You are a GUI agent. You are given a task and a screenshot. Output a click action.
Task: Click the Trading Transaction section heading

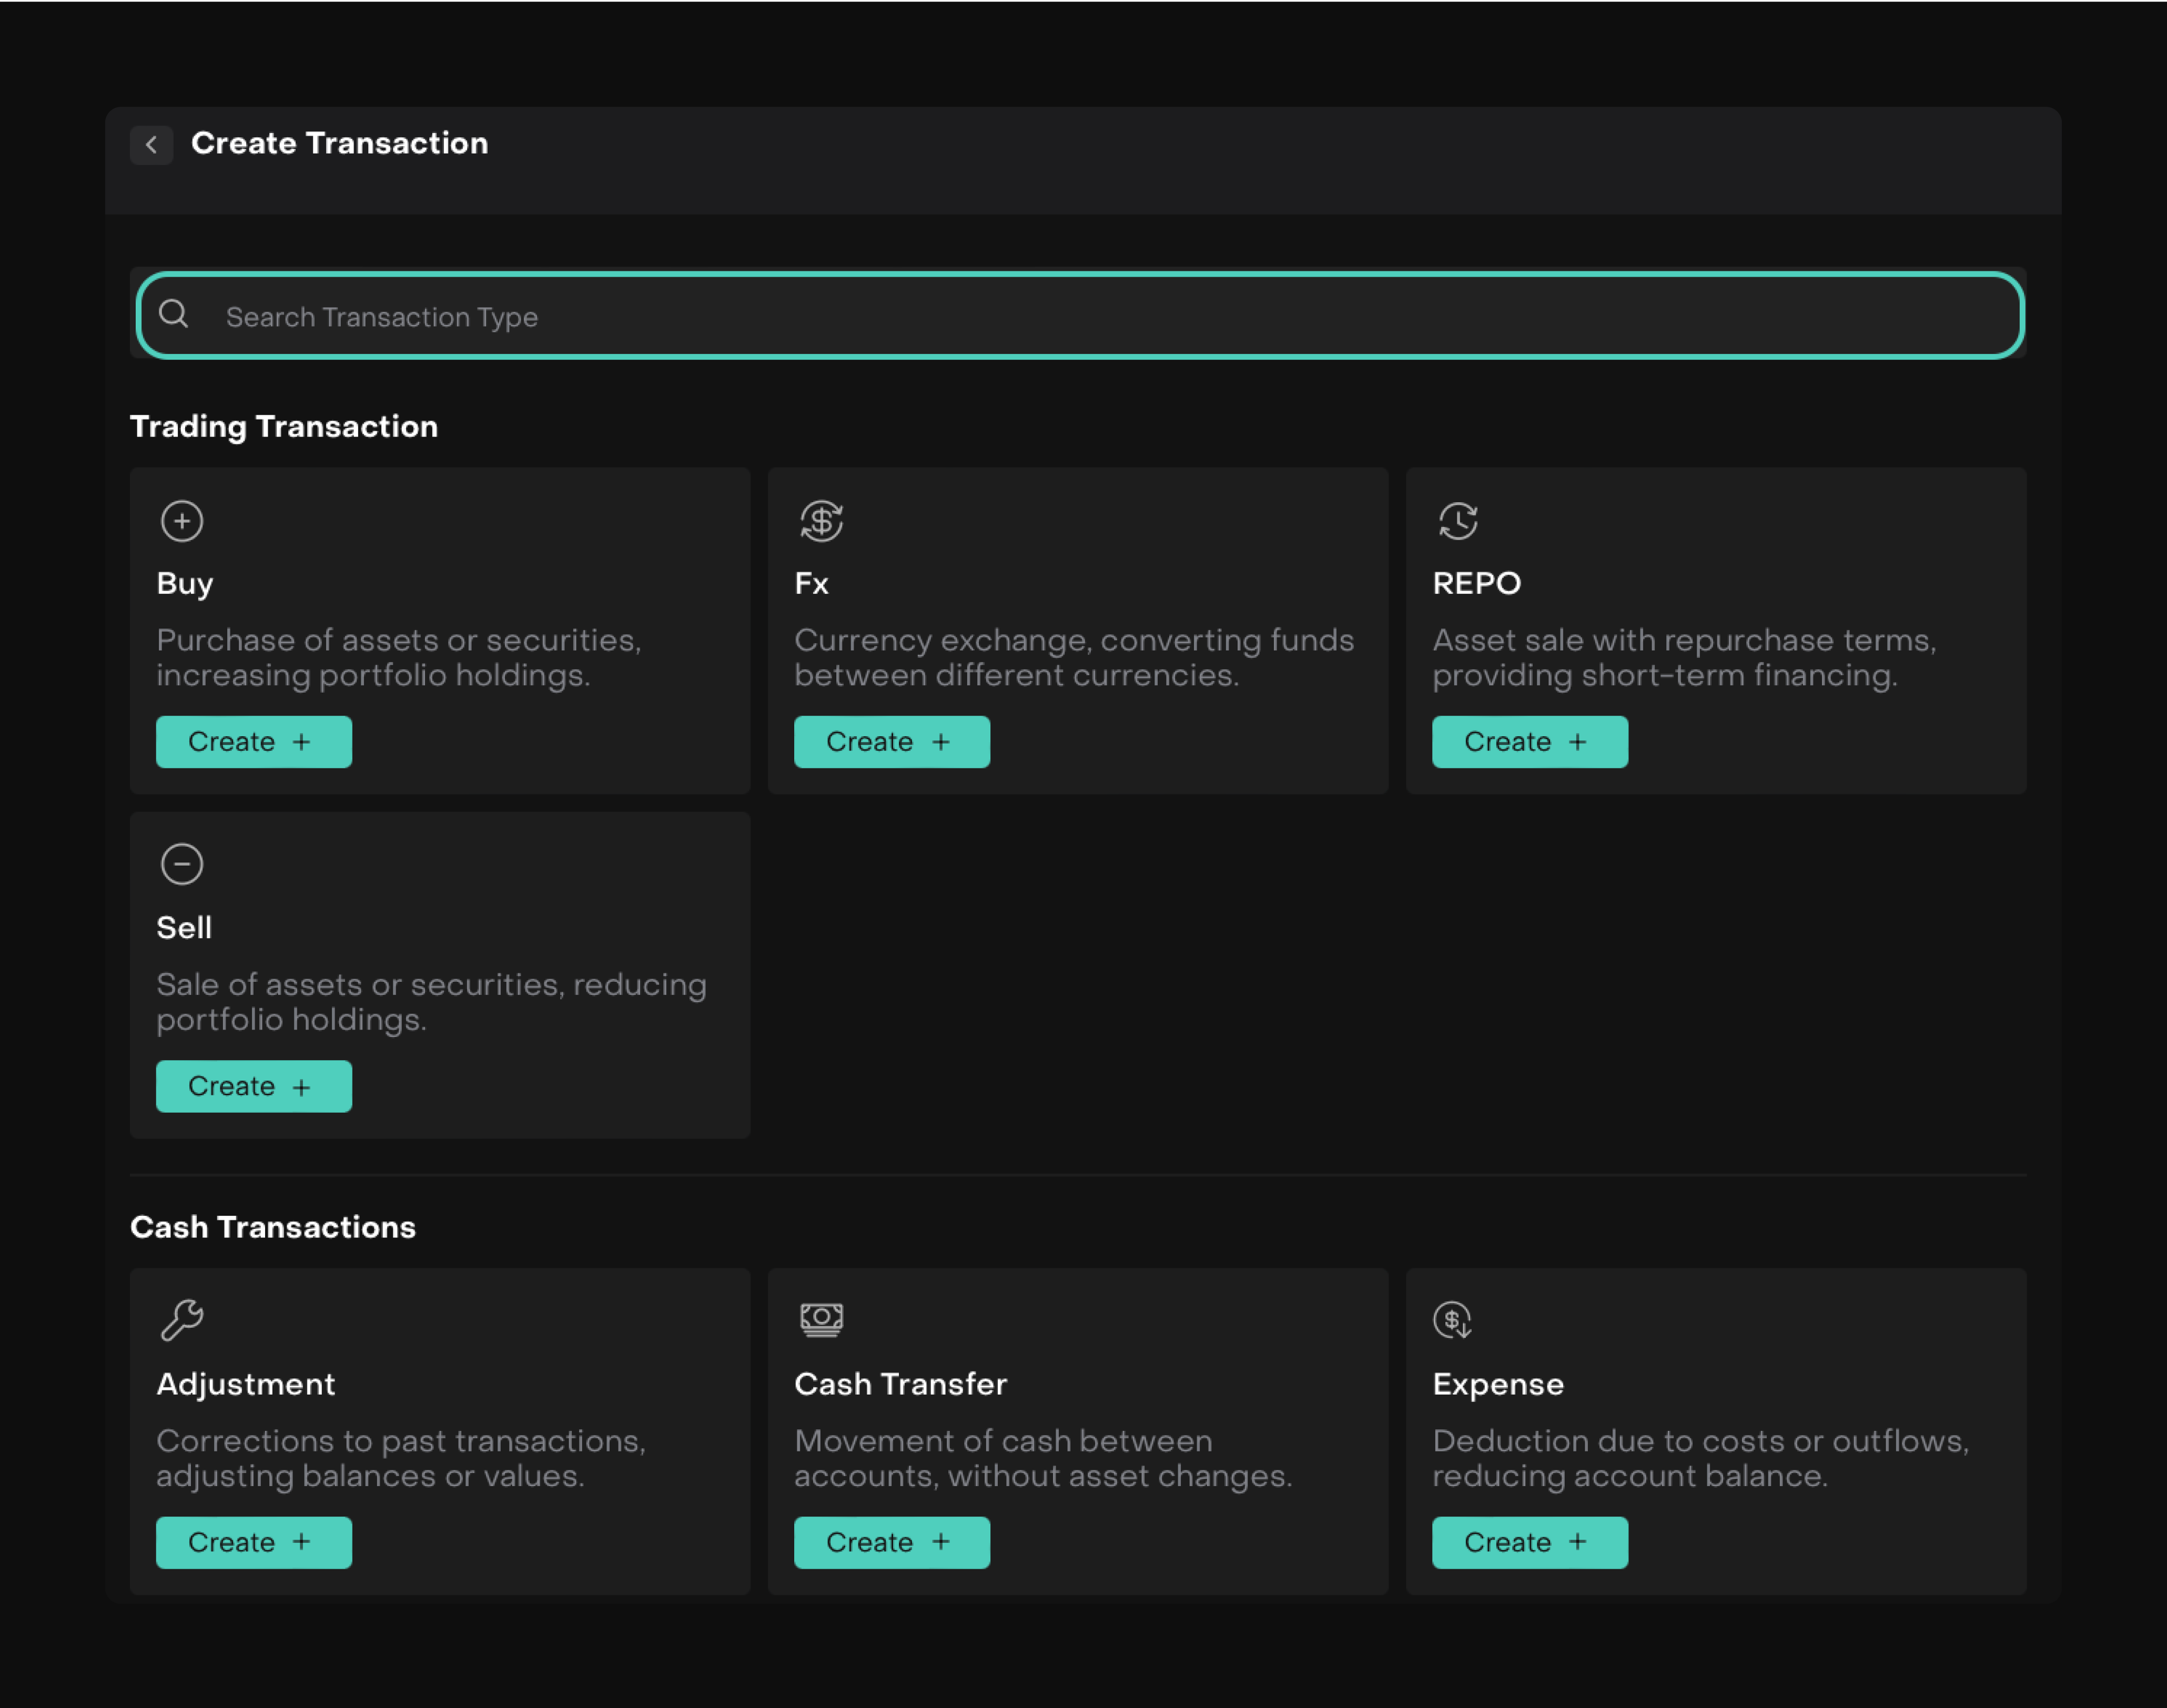pyautogui.click(x=284, y=427)
